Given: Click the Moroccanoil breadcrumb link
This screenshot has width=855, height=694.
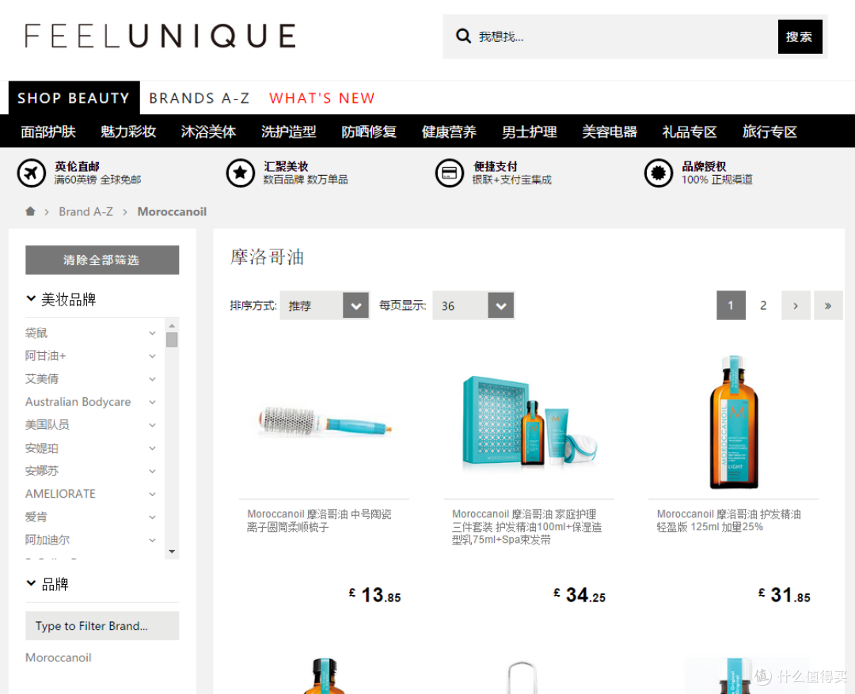Looking at the screenshot, I should (x=172, y=211).
